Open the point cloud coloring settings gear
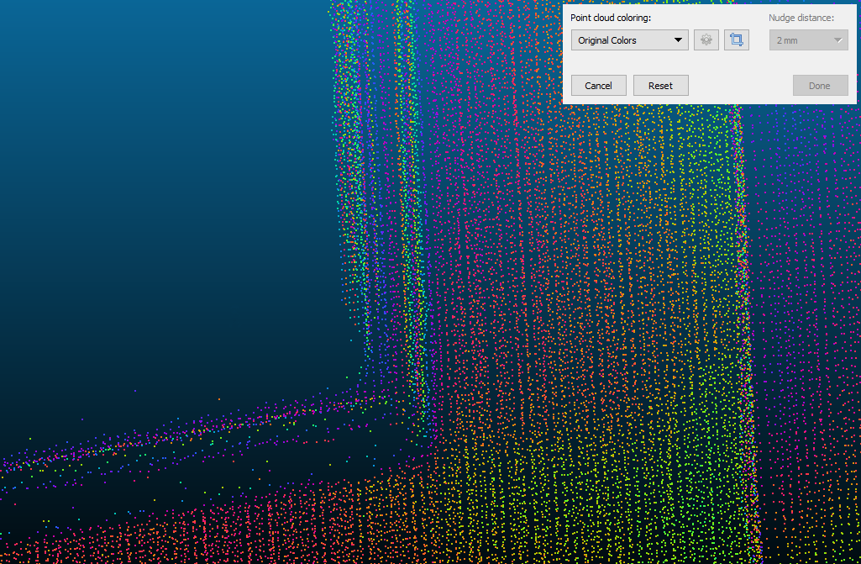The width and height of the screenshot is (861, 564). (x=706, y=40)
